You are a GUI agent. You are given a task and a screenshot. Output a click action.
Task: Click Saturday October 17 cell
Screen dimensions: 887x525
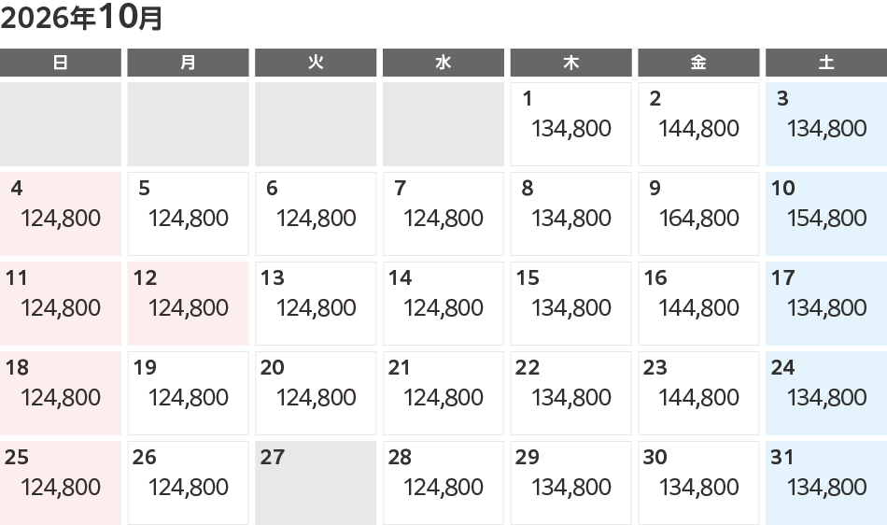coord(825,303)
